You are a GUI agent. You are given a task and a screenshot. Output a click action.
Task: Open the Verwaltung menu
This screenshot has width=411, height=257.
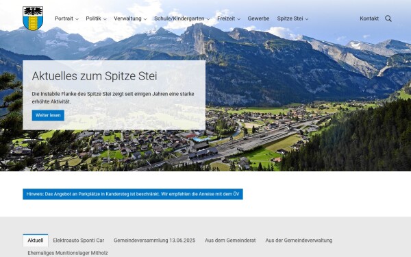click(x=127, y=19)
